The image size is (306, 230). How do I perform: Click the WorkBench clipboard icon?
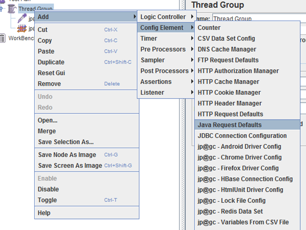(3, 38)
